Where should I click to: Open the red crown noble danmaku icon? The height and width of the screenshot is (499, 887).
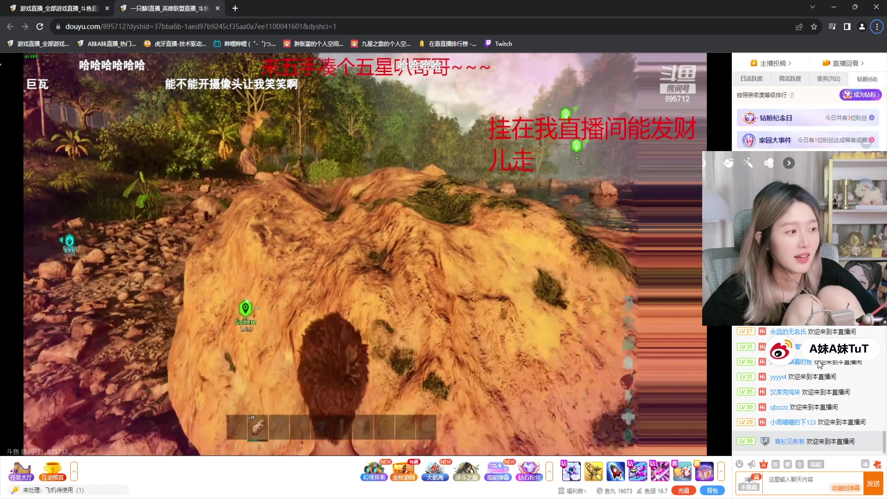point(764,464)
